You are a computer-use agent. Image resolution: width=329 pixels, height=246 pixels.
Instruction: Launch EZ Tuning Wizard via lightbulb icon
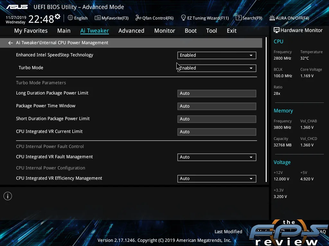(x=183, y=18)
